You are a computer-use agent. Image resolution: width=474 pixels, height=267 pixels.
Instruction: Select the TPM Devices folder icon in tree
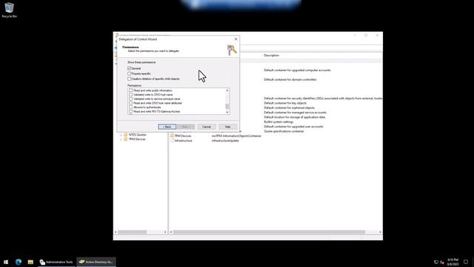coord(125,139)
